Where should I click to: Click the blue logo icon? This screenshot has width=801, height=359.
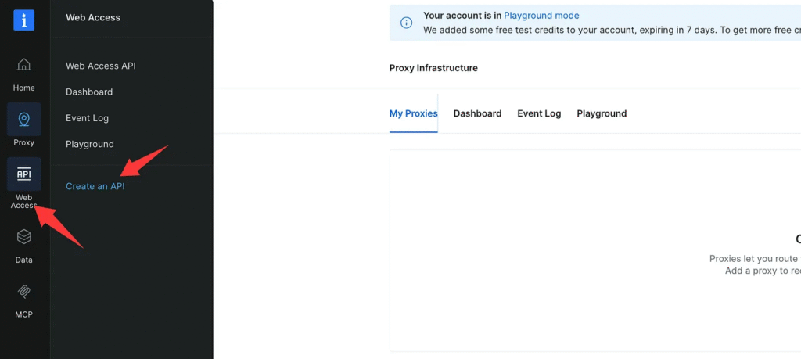click(x=23, y=20)
